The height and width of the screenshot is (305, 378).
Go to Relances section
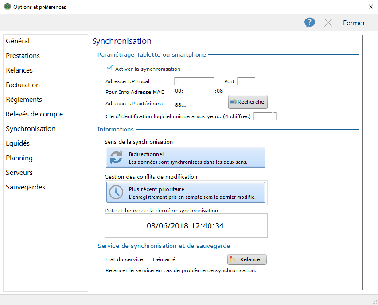click(19, 70)
